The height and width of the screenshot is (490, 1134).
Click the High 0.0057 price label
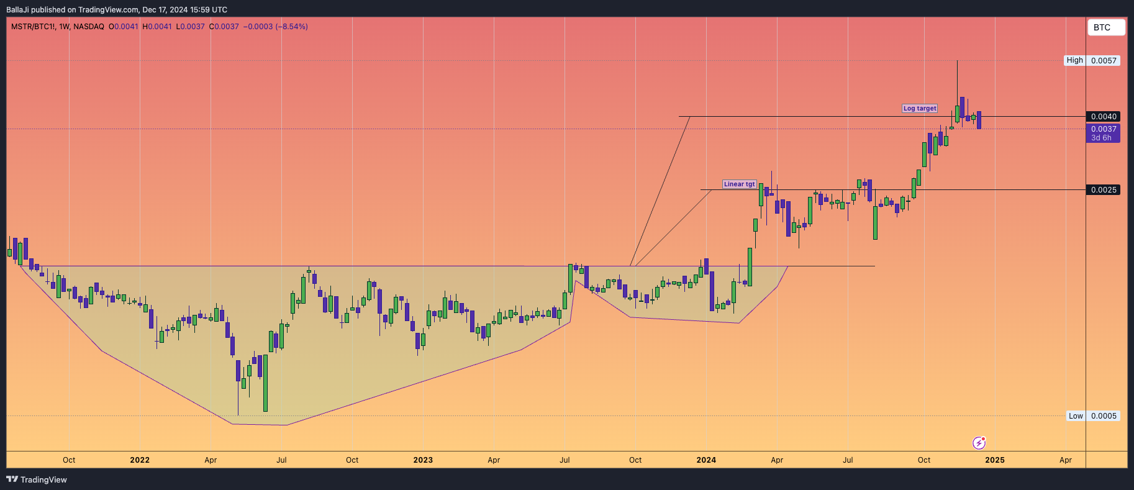[1092, 60]
